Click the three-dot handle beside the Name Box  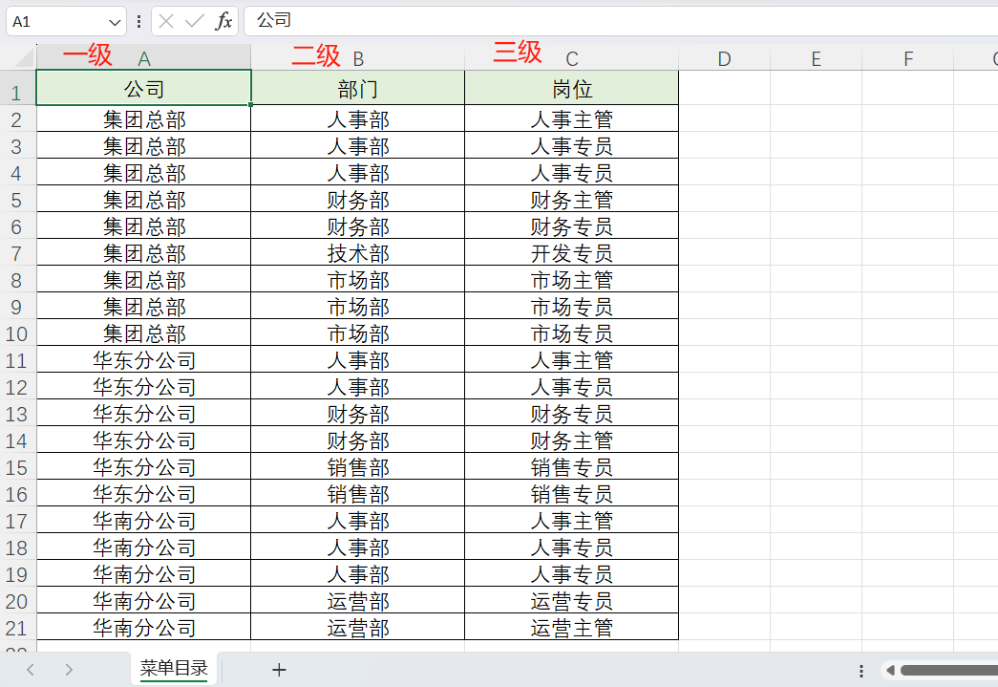(x=139, y=21)
